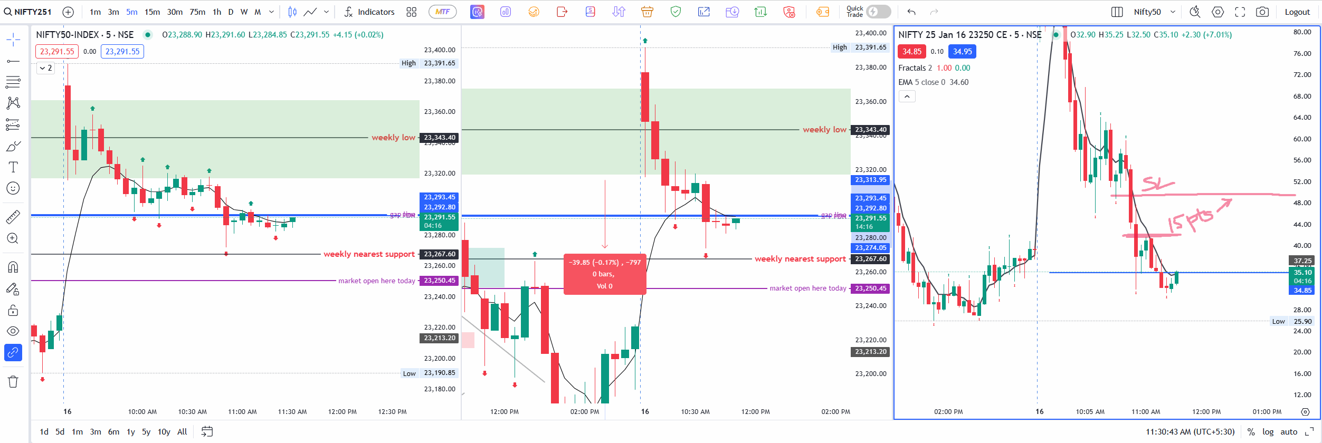Click the red sell price 34.85 button
Screen dimensions: 1322x443
pyautogui.click(x=912, y=52)
